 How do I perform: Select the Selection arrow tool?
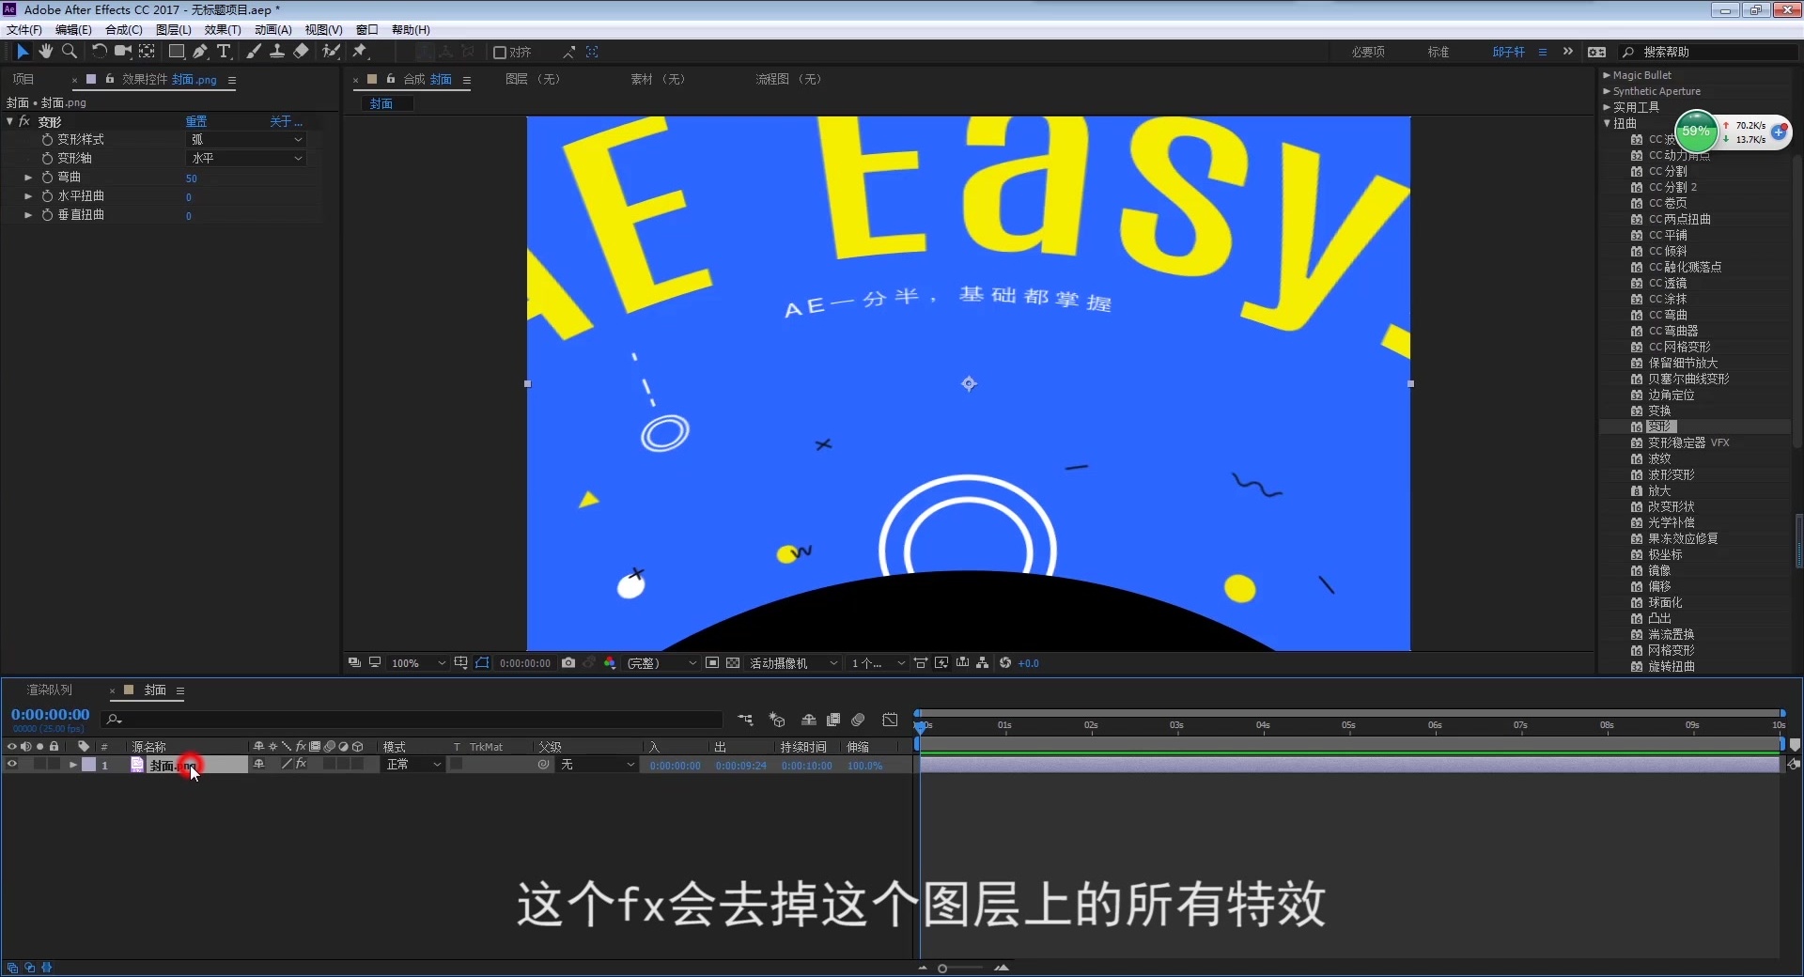pyautogui.click(x=23, y=52)
